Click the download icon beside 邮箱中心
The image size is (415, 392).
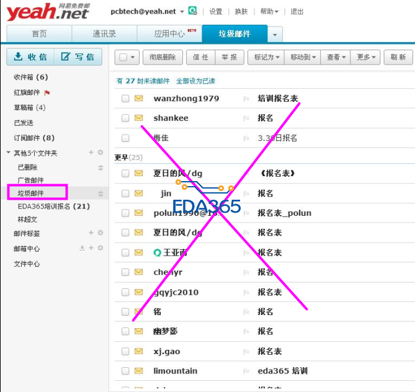(x=83, y=248)
